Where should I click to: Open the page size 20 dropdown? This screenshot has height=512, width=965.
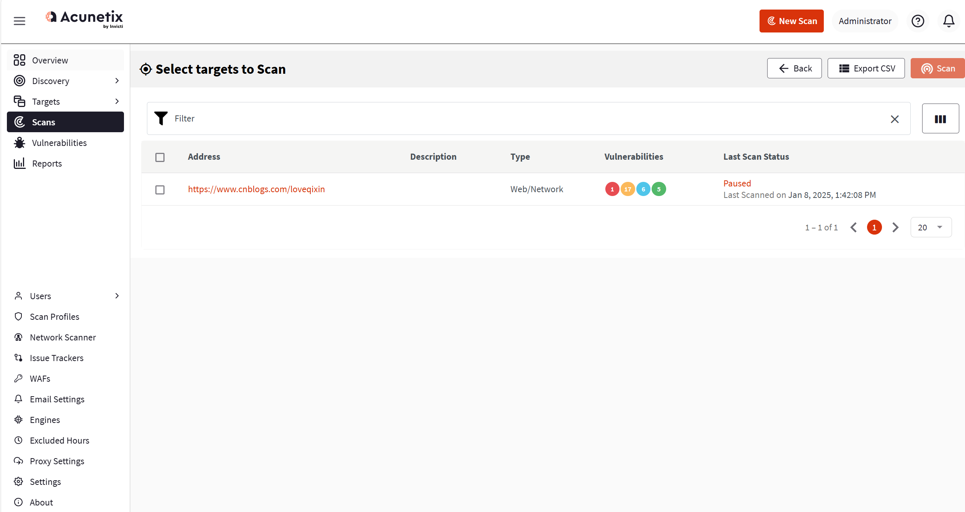931,228
